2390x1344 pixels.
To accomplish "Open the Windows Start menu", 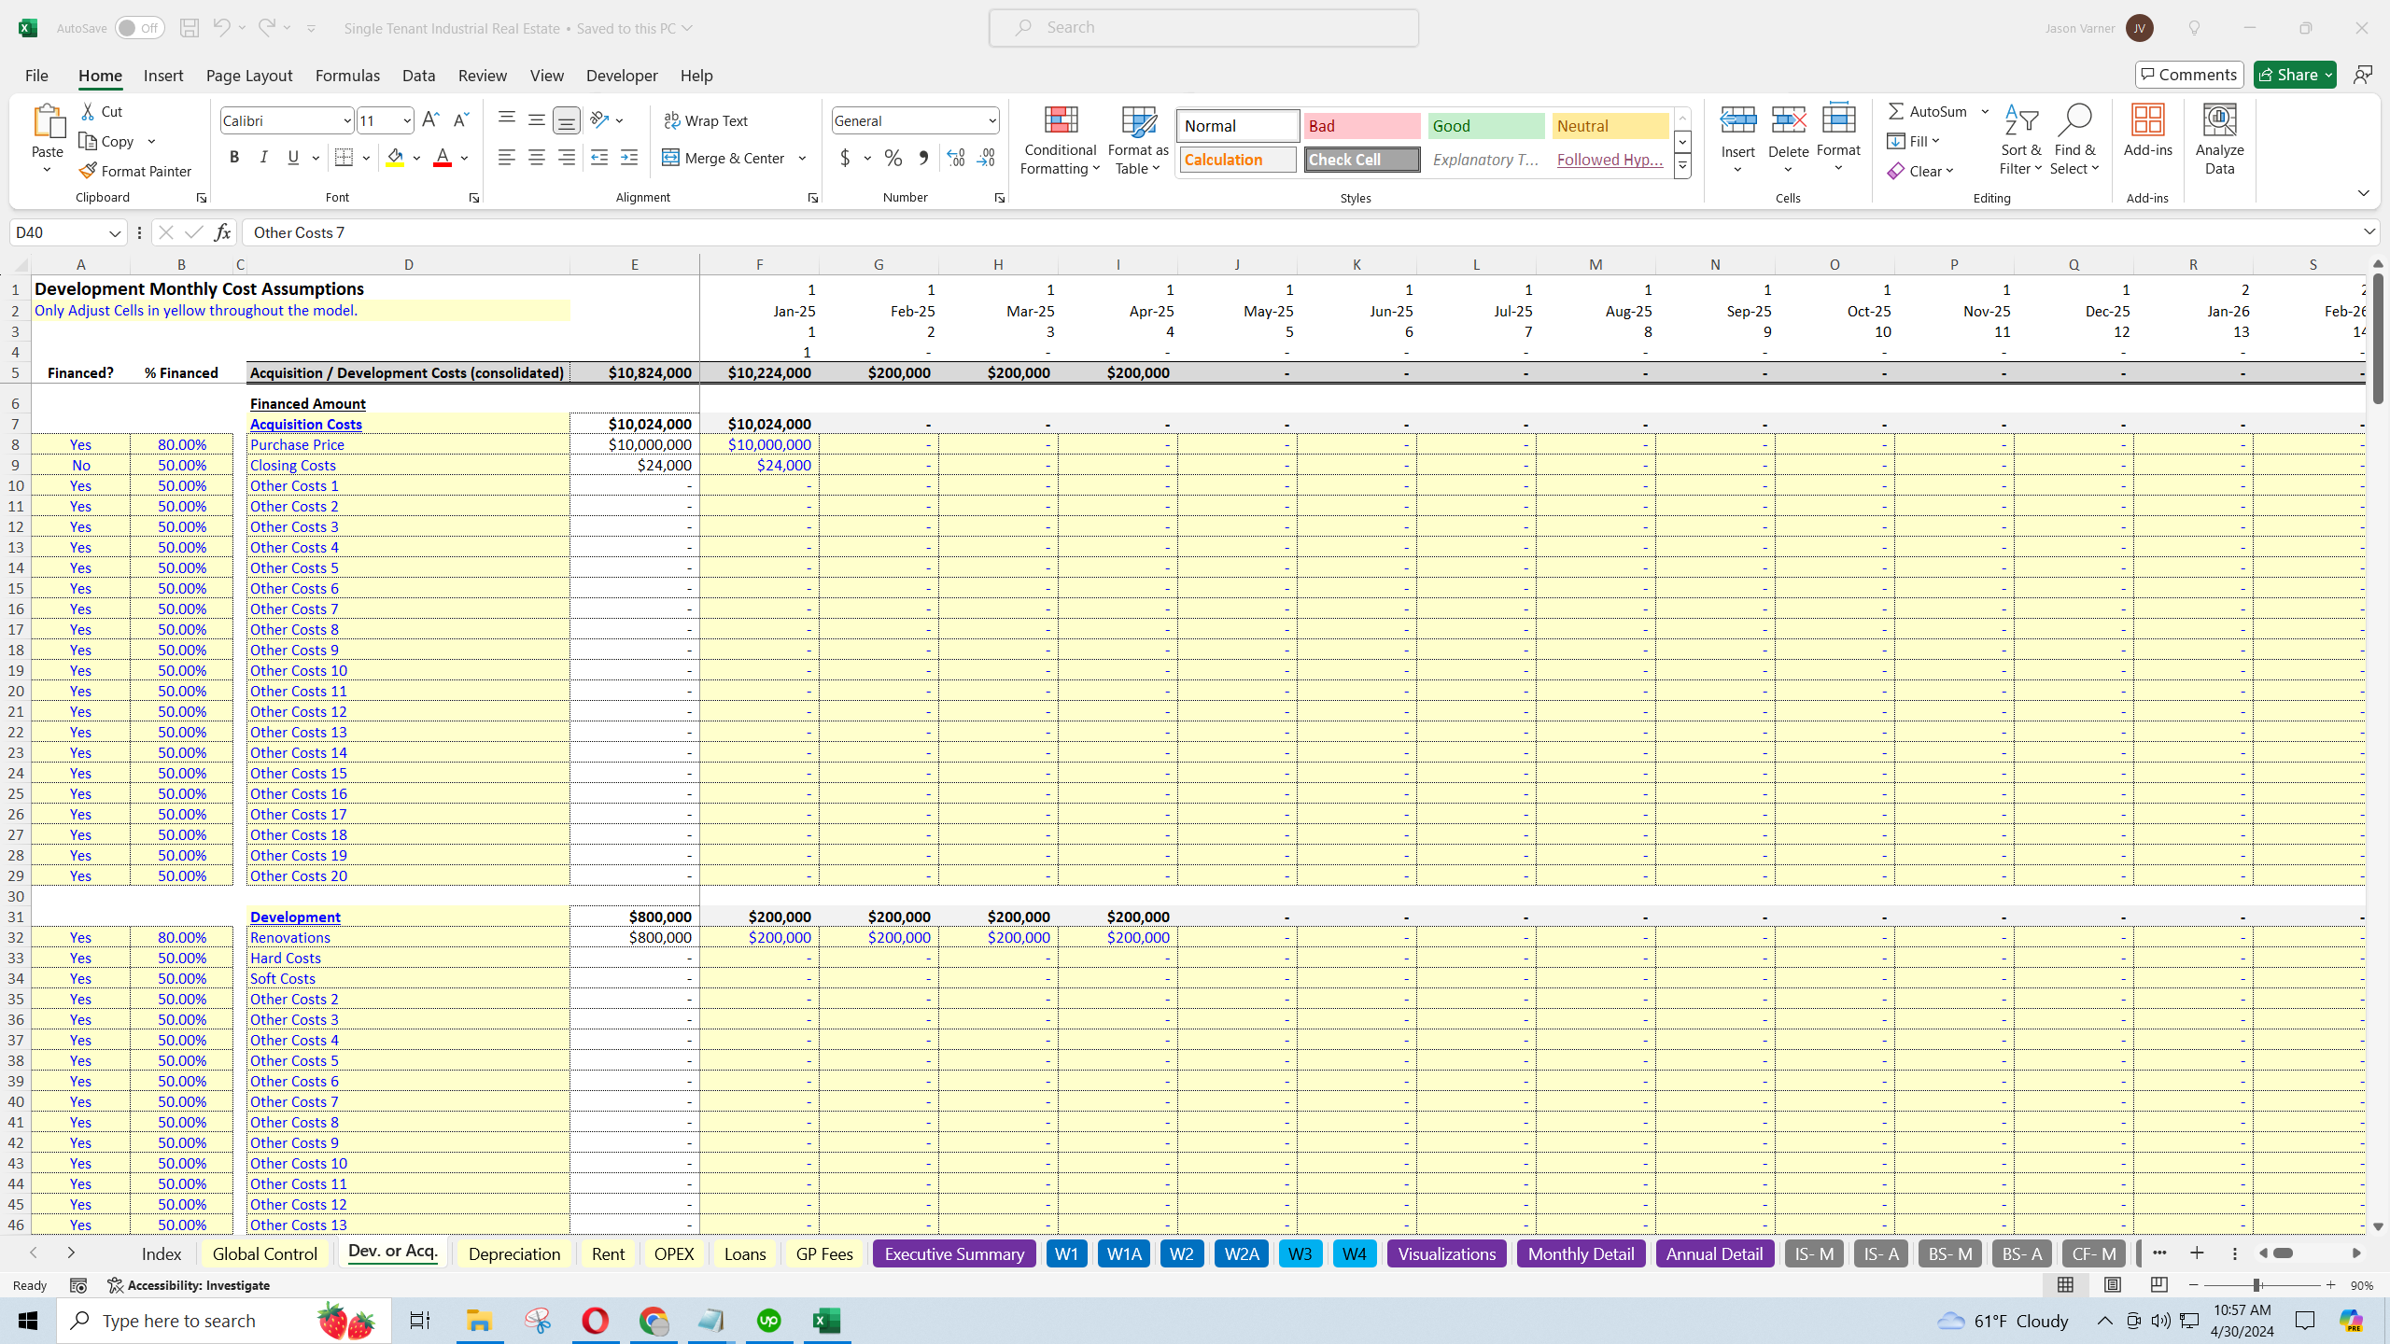I will 28,1321.
